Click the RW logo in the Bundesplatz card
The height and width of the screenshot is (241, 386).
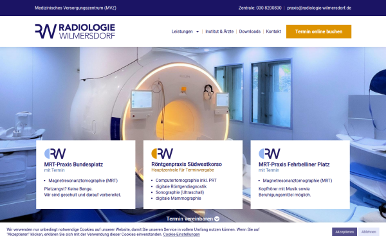(x=55, y=154)
